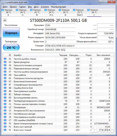The image size is (117, 136).
Task: Click status icon for Аппаратное ECC-восстановление
Action: click(5, 111)
